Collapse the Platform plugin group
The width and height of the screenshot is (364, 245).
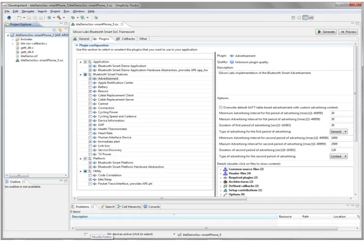click(81, 159)
